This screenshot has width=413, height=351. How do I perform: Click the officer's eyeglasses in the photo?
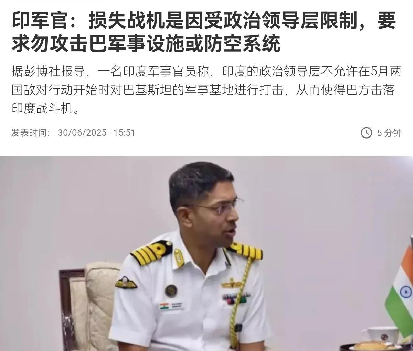tap(217, 207)
